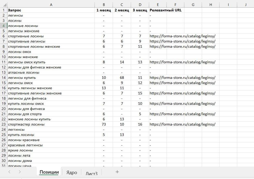Screen dimensions: 254x179
Task: Select column A header
Action: tap(51, 5)
